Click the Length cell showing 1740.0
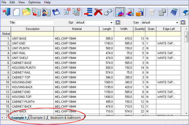The height and width of the screenshot is (125, 189). pos(107,43)
